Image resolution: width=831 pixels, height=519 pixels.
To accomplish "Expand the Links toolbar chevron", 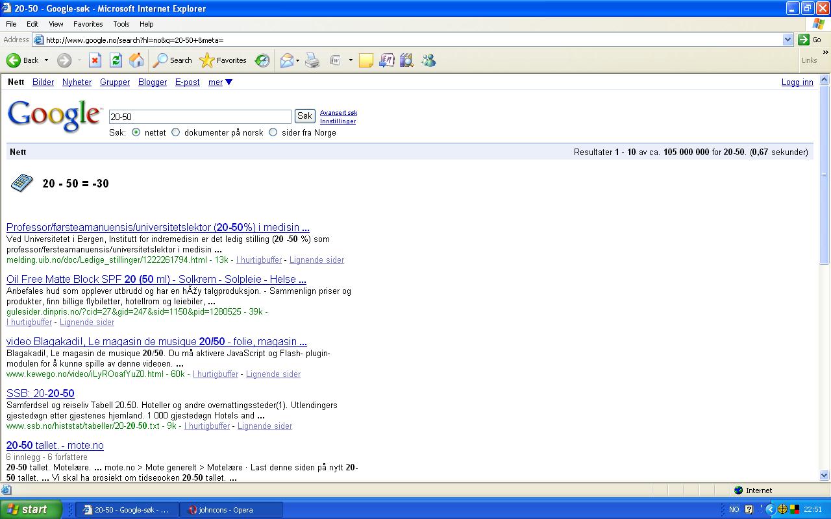I will click(826, 53).
